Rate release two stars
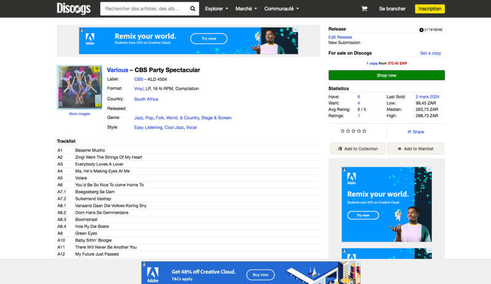 348,131
